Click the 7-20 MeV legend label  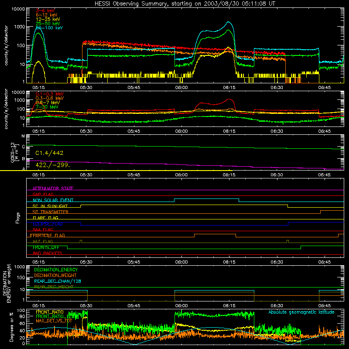[x=47, y=107]
